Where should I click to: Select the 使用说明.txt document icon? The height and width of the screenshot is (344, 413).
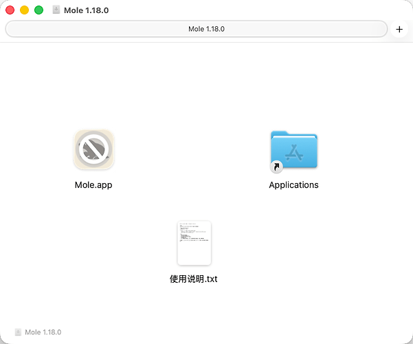[194, 243]
